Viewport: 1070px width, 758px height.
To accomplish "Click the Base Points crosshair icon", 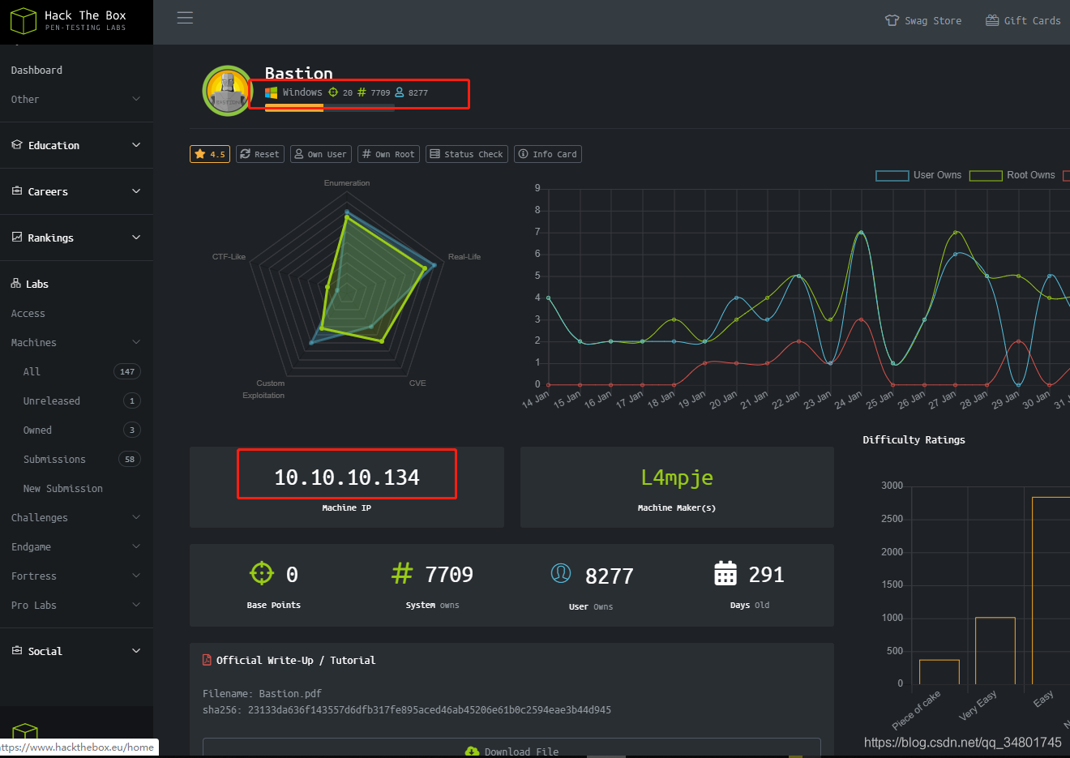I will pos(262,573).
